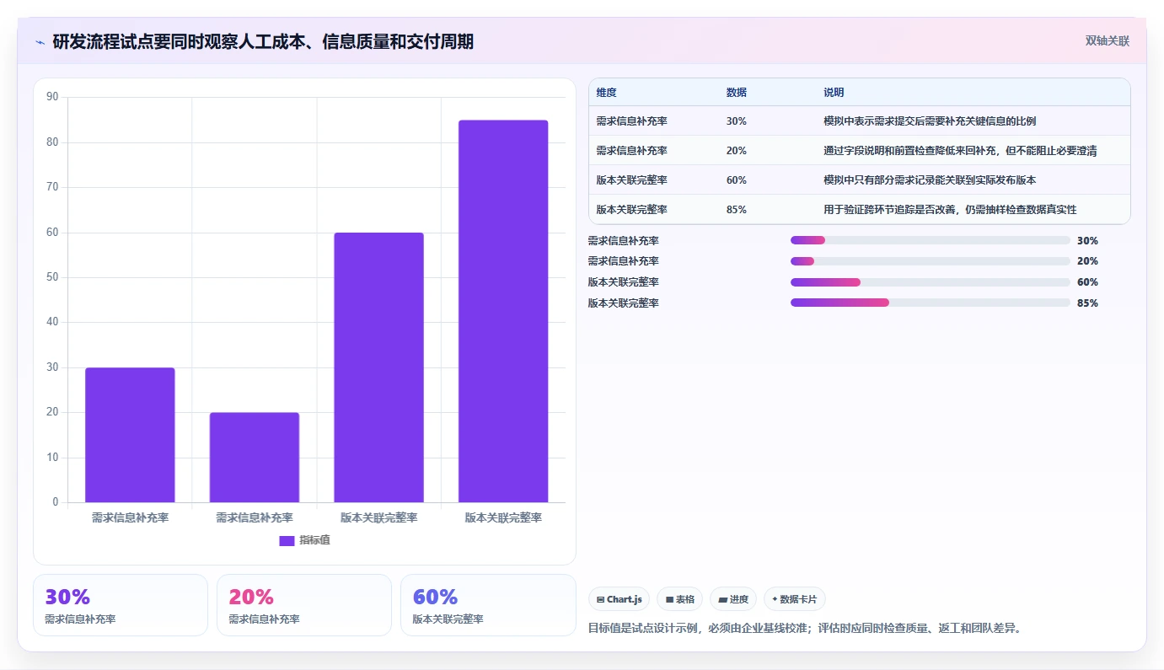The width and height of the screenshot is (1164, 670).
Task: Select the Chart.js chip
Action: tap(619, 599)
